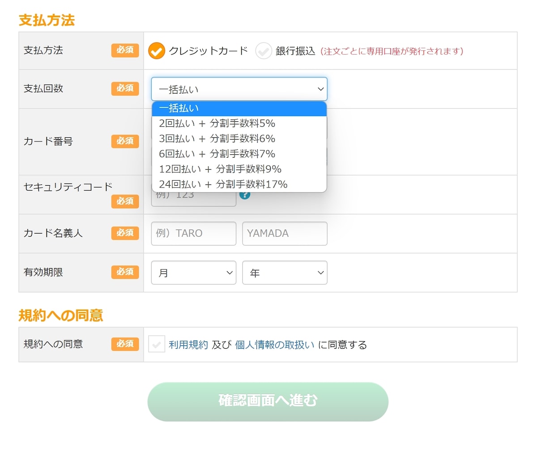Click the 支払方法 section heading
The width and height of the screenshot is (546, 452).
(47, 20)
